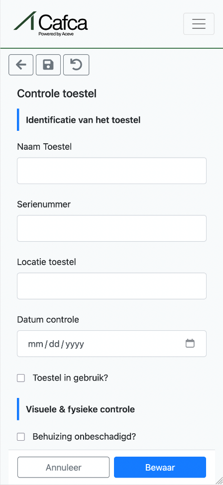Click the Annuleer button
Image resolution: width=223 pixels, height=485 pixels.
point(64,467)
